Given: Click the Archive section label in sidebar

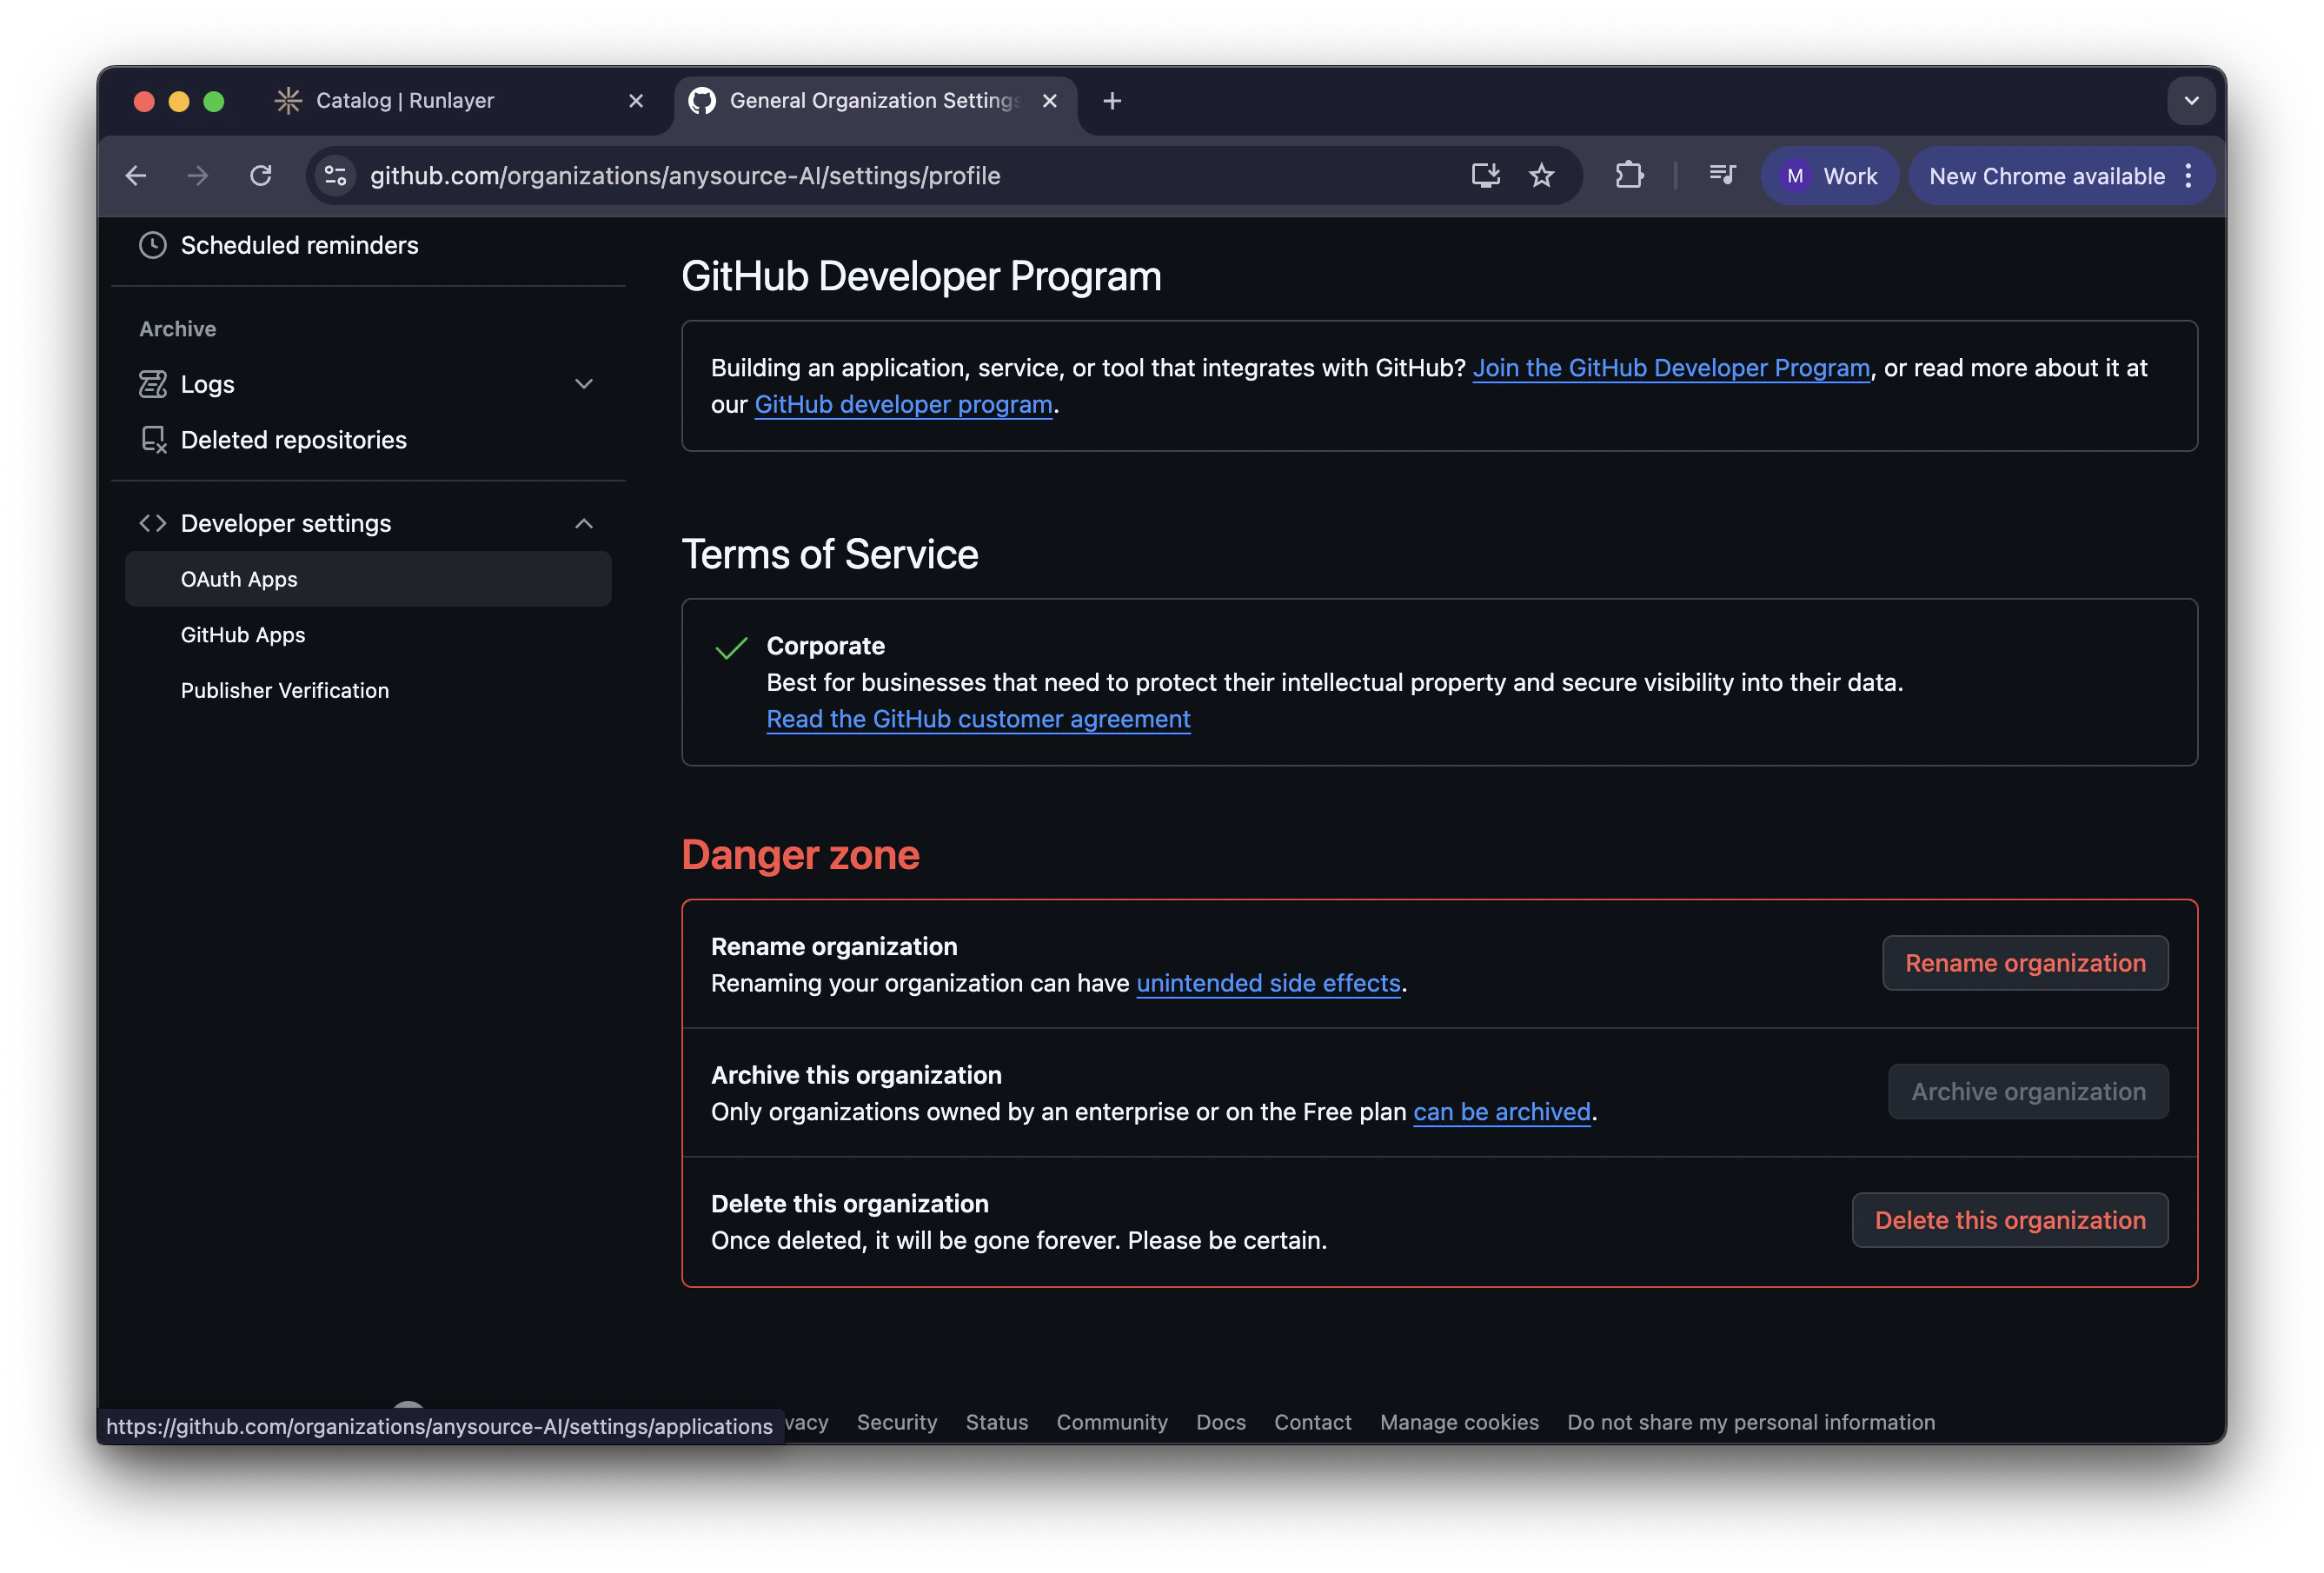Looking at the screenshot, I should pyautogui.click(x=178, y=329).
